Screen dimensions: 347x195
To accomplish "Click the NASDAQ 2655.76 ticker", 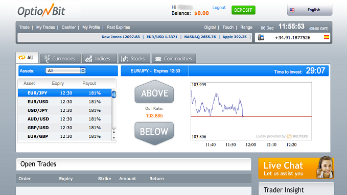I will (x=200, y=37).
